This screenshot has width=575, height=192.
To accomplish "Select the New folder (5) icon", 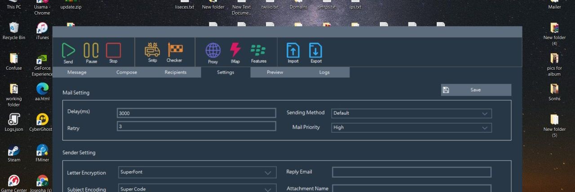I will pyautogui.click(x=554, y=119).
